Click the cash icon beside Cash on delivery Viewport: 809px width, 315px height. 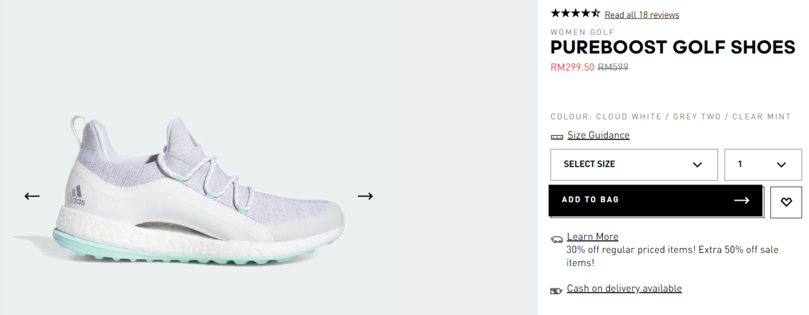556,290
